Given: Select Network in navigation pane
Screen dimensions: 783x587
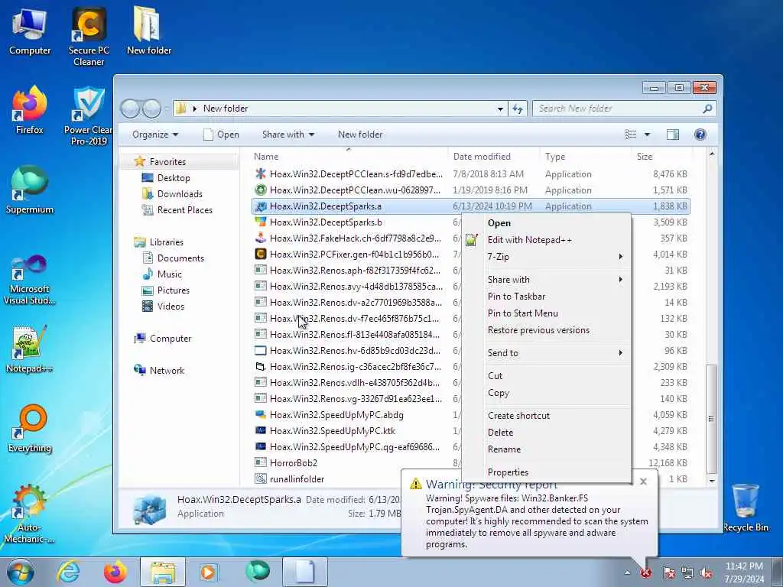Looking at the screenshot, I should [x=166, y=371].
